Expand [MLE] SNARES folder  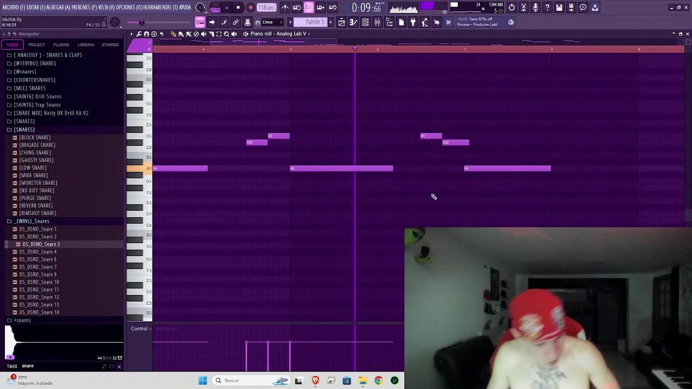click(30, 88)
